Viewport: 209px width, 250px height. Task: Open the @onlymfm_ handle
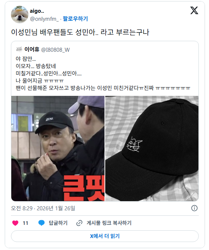coord(44,19)
